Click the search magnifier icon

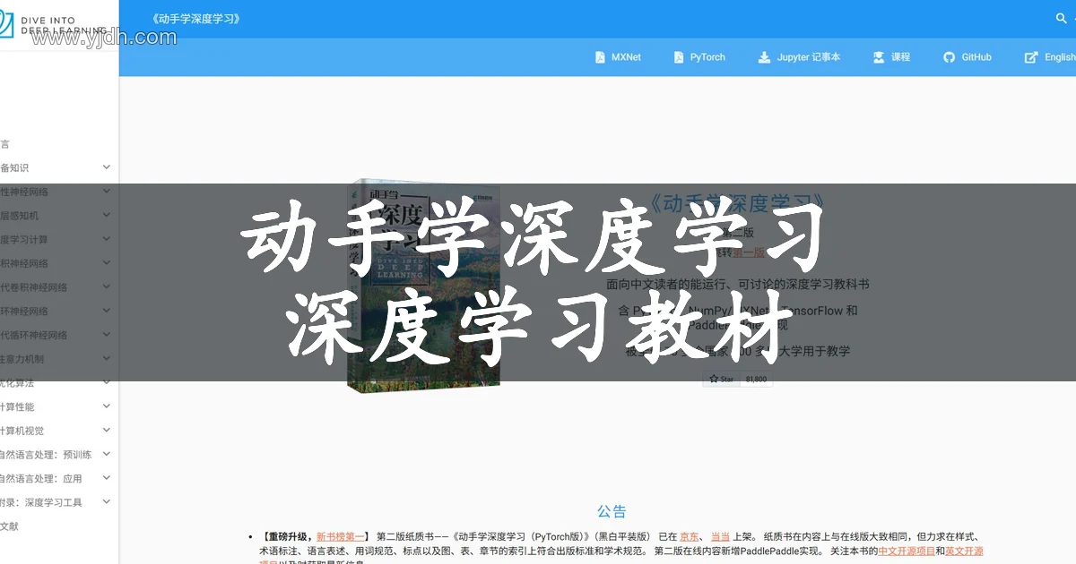tap(1062, 18)
